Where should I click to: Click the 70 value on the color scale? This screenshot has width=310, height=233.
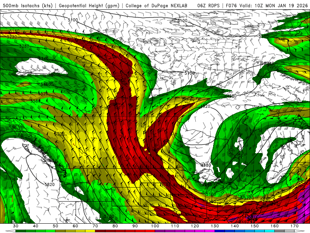point(95,226)
